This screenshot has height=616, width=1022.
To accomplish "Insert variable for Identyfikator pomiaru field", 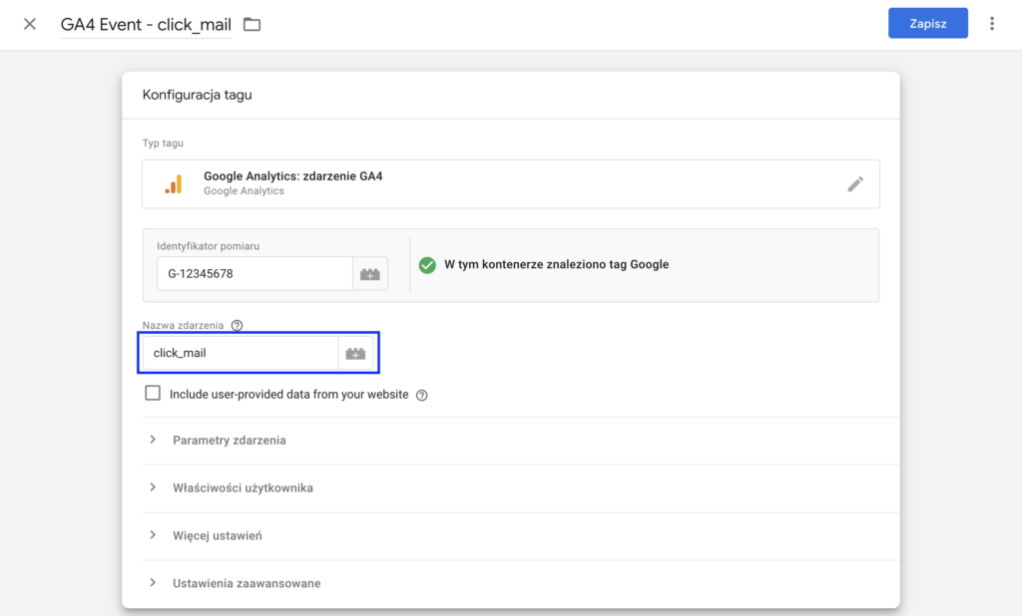I will click(370, 274).
